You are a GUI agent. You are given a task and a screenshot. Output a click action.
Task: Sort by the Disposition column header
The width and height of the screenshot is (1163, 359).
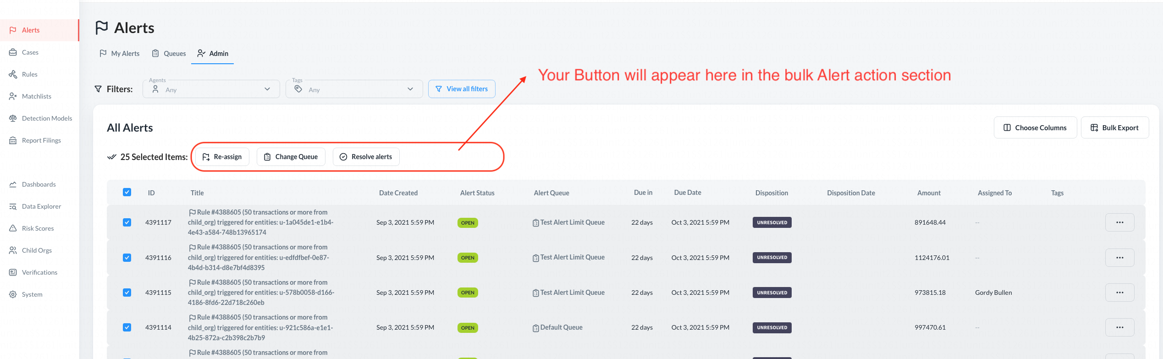click(x=772, y=193)
